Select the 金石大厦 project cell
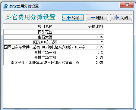This screenshot has height=110, width=136. (45, 37)
